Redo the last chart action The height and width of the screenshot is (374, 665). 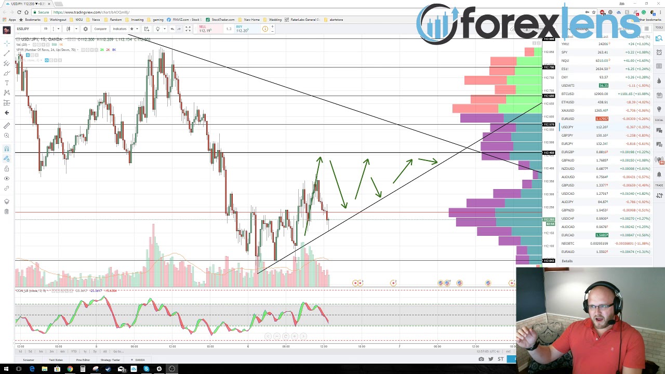pos(179,29)
